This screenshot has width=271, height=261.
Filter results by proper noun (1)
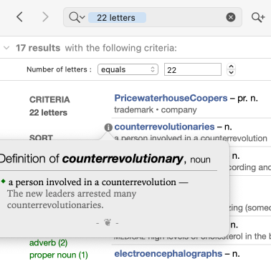59,255
